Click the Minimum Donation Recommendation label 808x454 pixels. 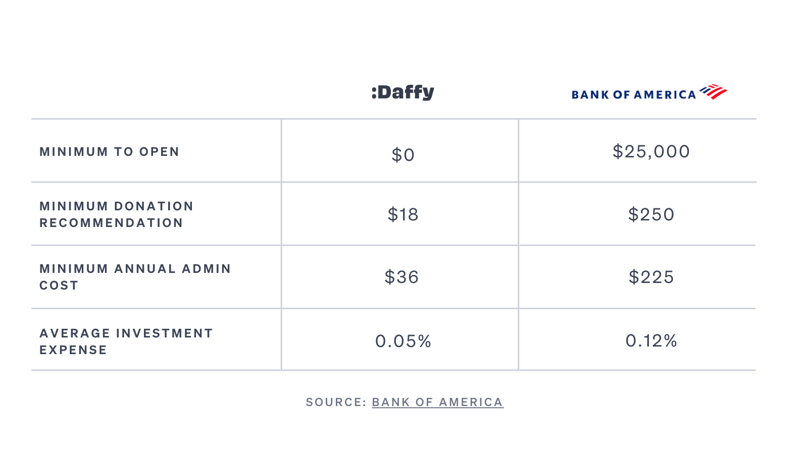point(117,214)
